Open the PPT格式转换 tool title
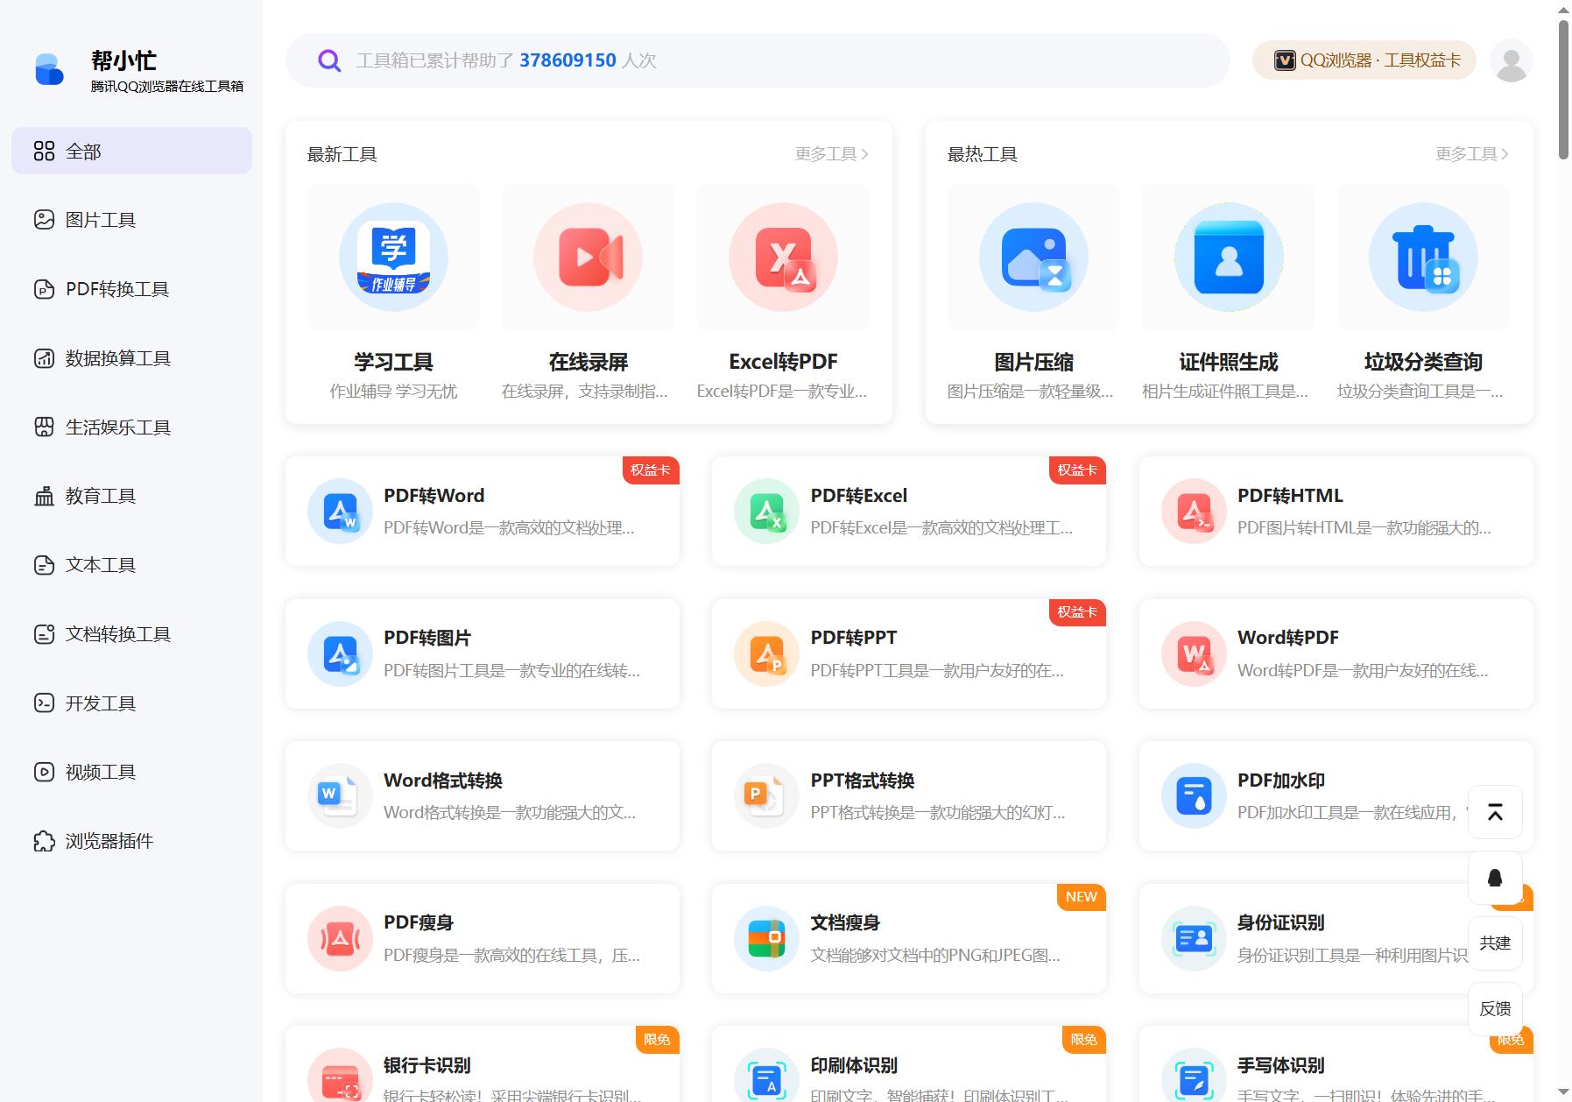This screenshot has width=1572, height=1102. [863, 781]
